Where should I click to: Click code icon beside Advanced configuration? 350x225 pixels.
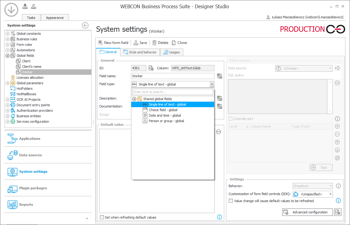click(x=338, y=212)
